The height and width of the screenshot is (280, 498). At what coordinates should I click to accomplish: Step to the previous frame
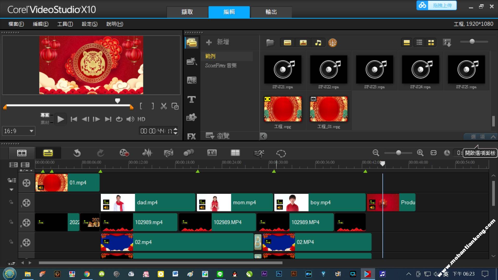tap(85, 119)
